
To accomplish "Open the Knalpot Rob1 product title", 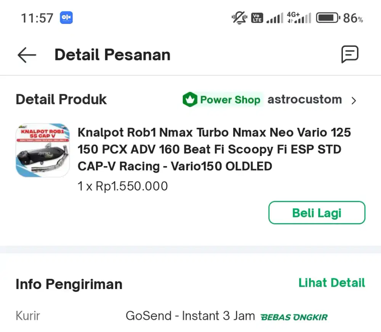I will pyautogui.click(x=214, y=149).
